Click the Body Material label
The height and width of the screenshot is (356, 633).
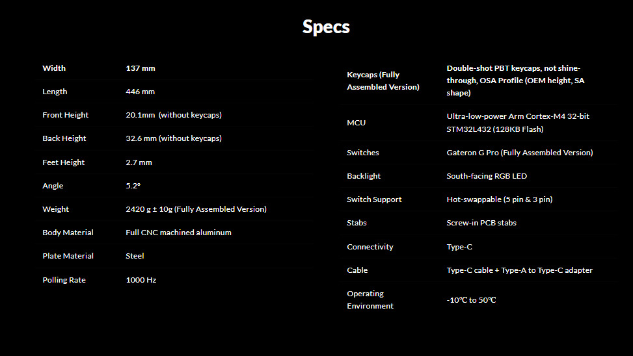point(68,233)
